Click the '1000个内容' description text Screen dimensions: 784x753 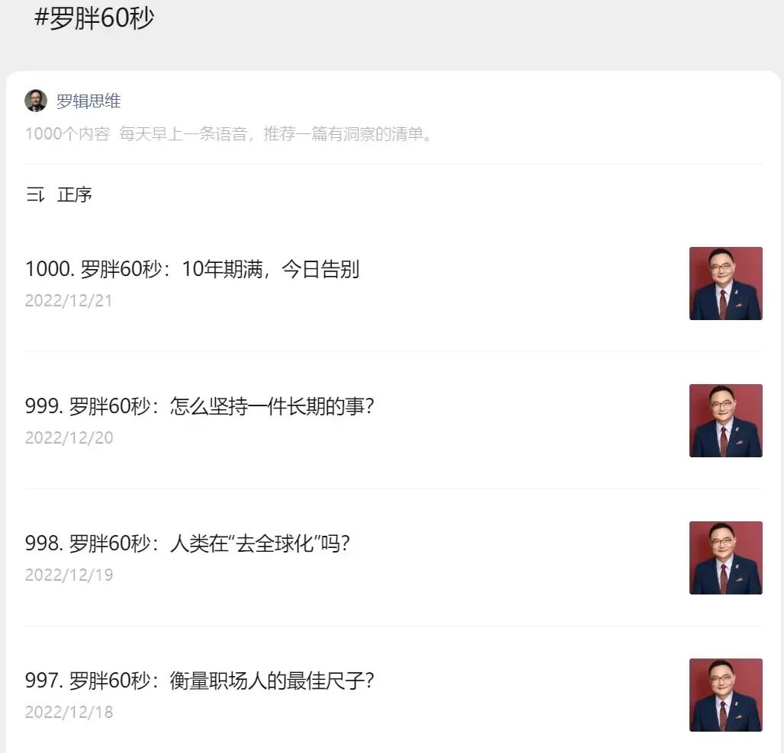click(68, 134)
